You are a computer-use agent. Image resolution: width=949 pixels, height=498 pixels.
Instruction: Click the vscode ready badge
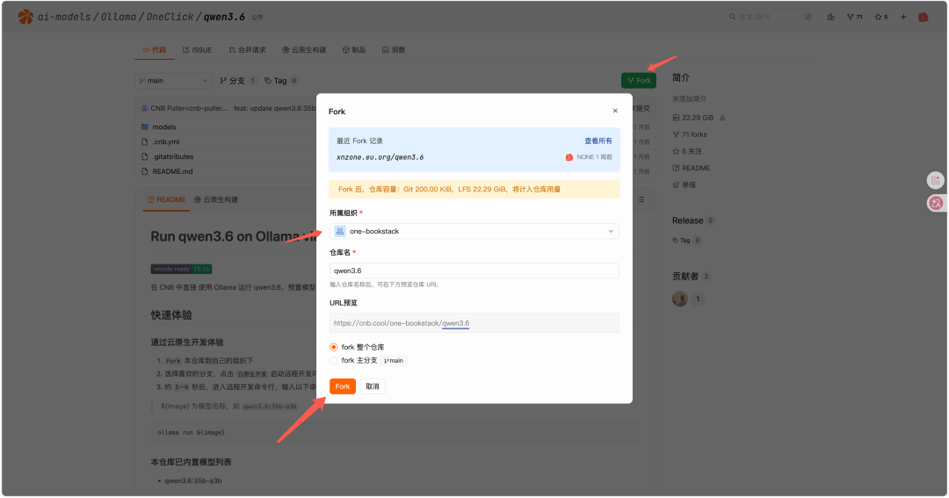pyautogui.click(x=181, y=269)
